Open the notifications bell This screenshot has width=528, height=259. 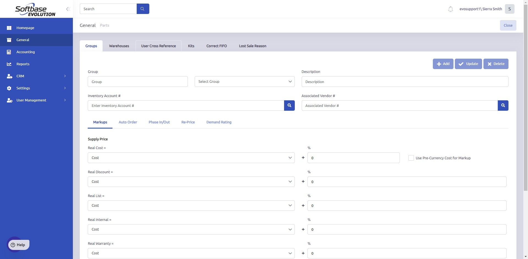(450, 9)
